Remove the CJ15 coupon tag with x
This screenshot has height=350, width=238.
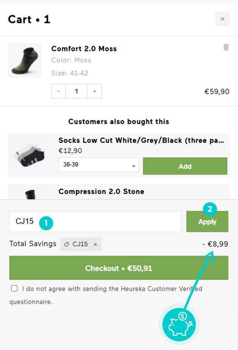pos(95,245)
